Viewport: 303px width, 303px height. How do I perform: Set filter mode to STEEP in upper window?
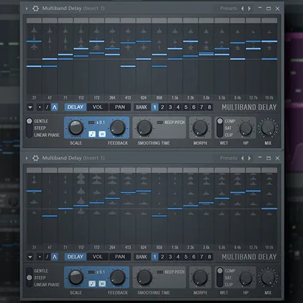tap(40, 128)
